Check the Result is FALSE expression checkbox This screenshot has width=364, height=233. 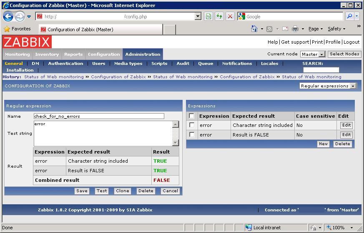pyautogui.click(x=192, y=134)
